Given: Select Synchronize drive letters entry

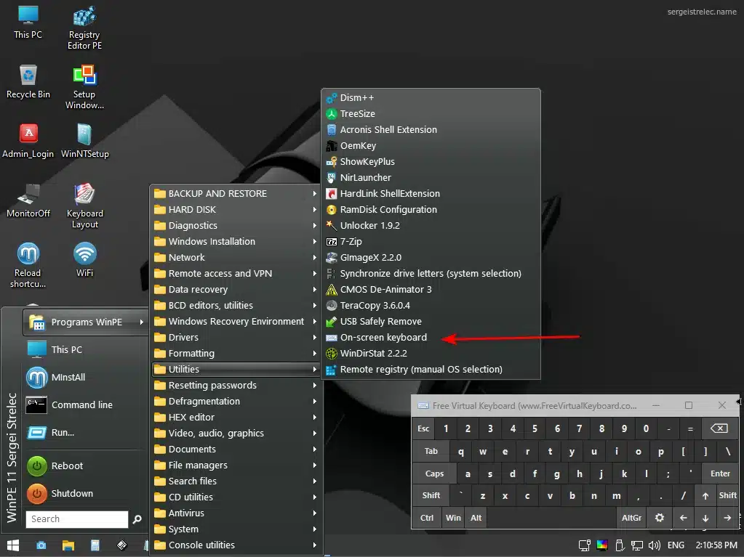Looking at the screenshot, I should [x=431, y=273].
